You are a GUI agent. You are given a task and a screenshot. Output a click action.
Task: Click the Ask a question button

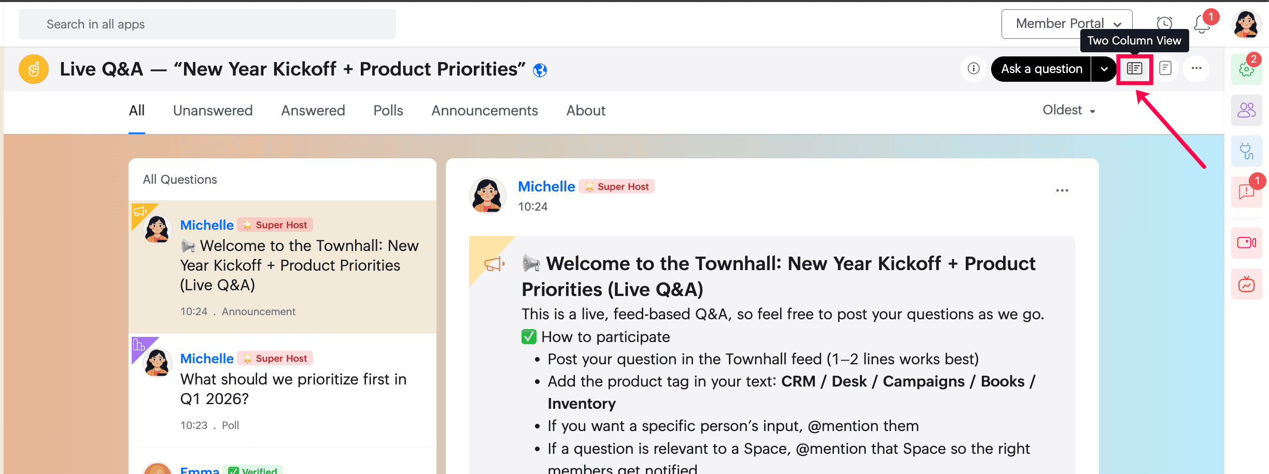tap(1041, 69)
